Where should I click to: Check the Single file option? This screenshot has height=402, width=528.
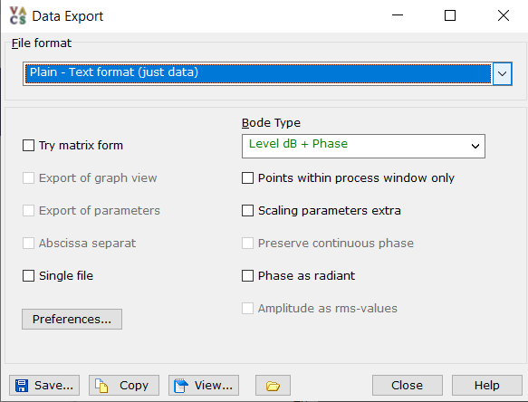28,276
